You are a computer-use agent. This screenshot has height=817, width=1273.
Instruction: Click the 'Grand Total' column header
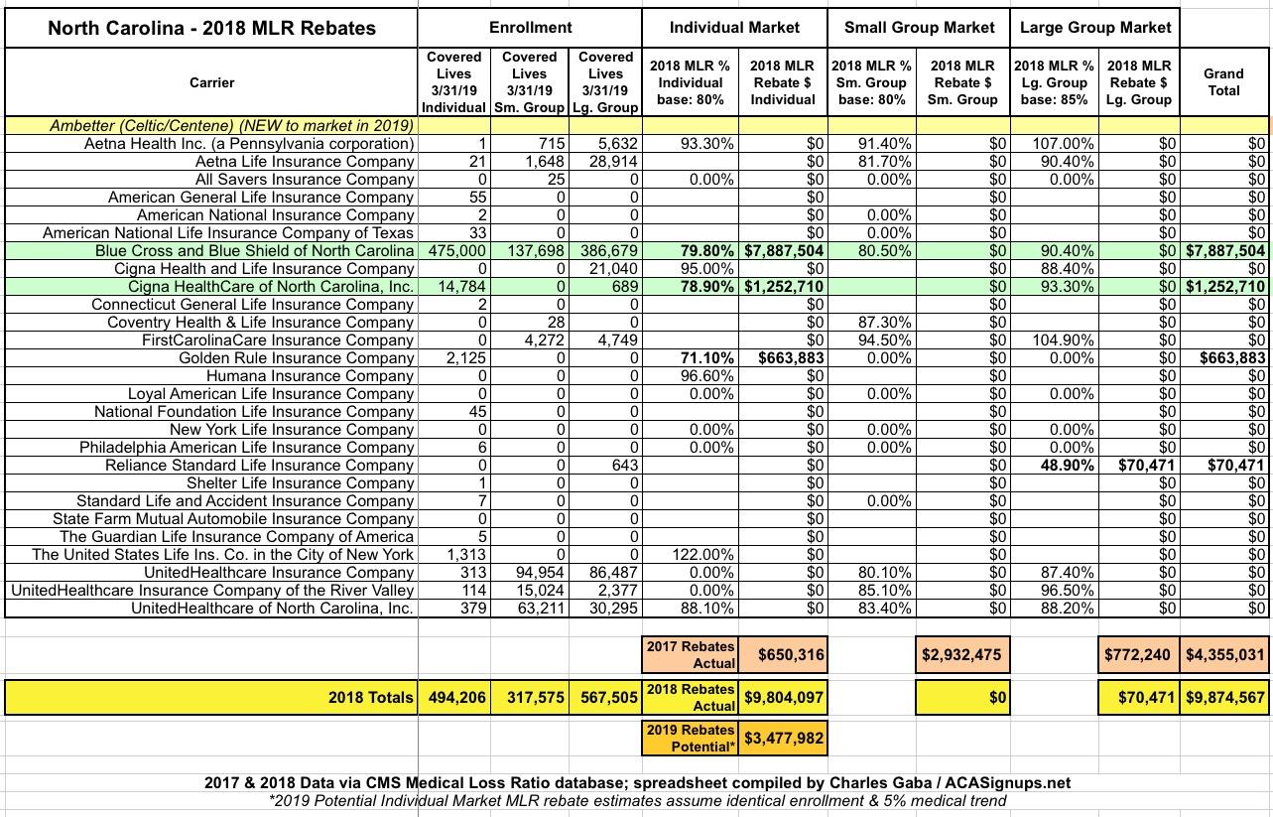coord(1223,81)
